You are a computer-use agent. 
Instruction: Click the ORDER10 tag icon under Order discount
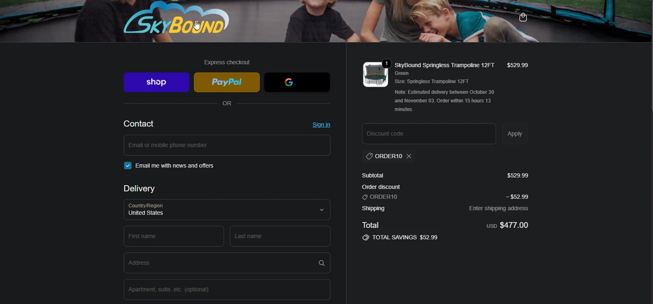point(365,197)
